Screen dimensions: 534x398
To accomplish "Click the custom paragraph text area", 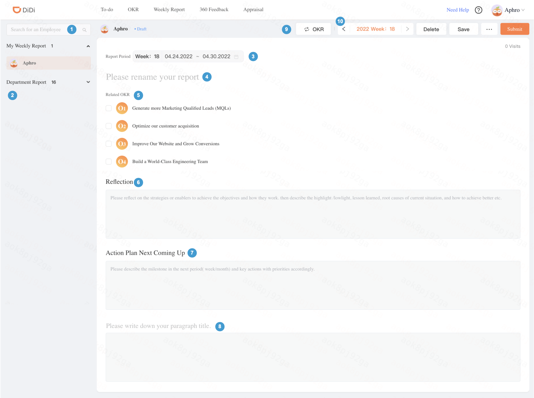I will pos(313,357).
